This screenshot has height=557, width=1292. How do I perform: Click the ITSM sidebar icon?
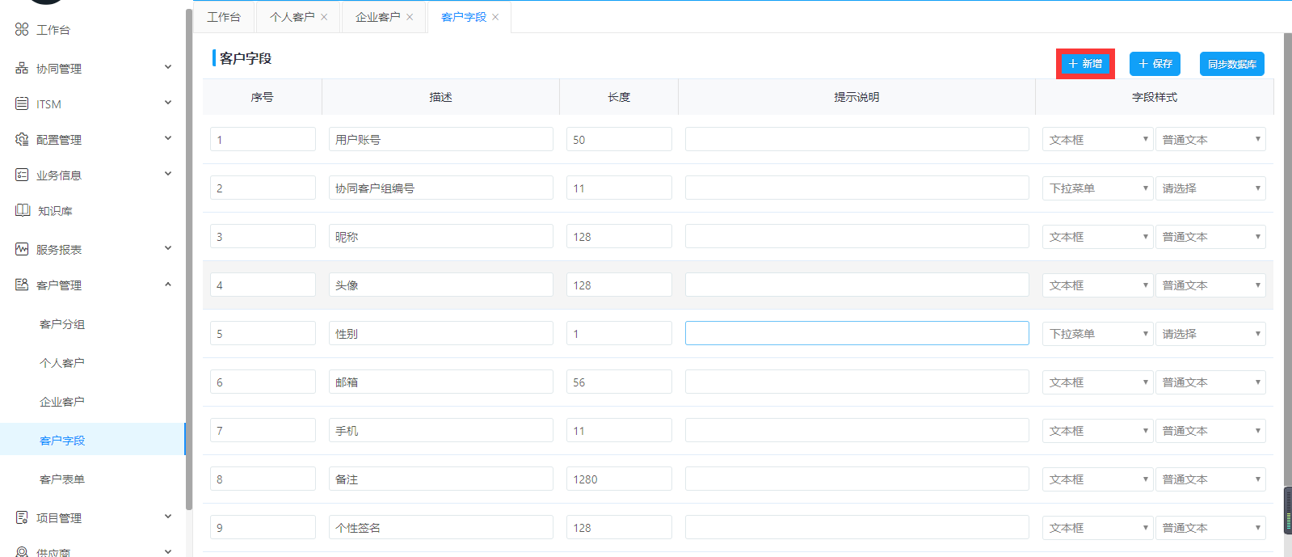tap(22, 103)
